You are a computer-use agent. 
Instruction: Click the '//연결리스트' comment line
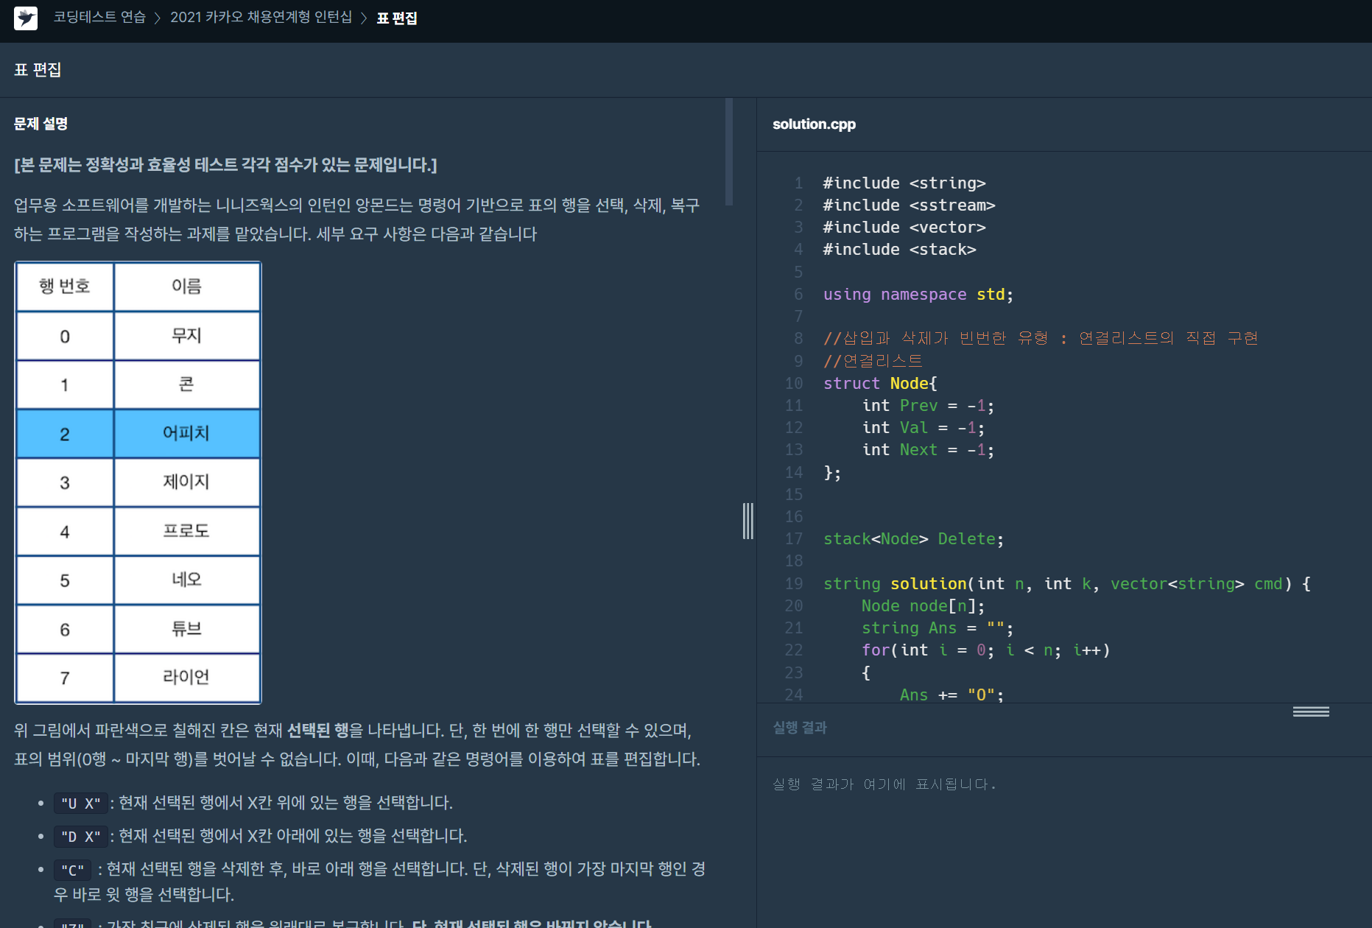point(873,361)
